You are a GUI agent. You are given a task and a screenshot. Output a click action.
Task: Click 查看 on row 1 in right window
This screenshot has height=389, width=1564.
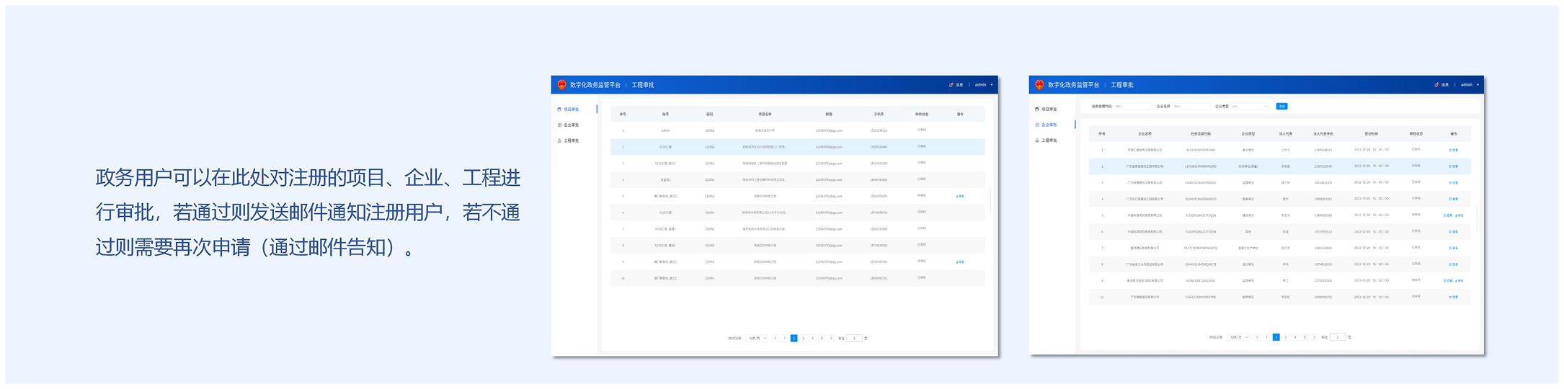click(x=1454, y=151)
